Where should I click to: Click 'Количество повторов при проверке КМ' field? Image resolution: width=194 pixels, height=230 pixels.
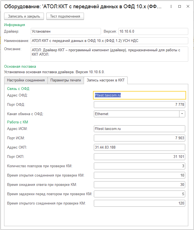point(139,166)
